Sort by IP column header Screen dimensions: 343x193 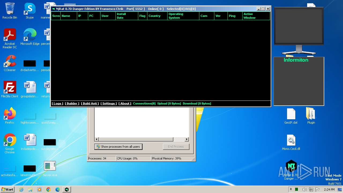tap(83, 16)
